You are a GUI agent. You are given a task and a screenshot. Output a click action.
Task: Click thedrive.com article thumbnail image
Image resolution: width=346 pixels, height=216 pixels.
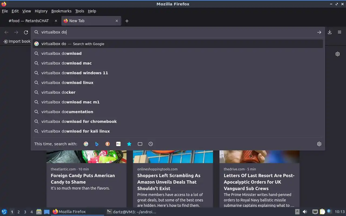(259, 157)
